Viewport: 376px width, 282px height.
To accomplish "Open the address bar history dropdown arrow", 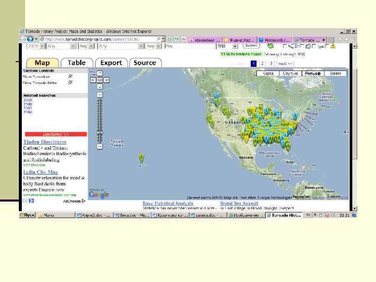I will click(163, 39).
